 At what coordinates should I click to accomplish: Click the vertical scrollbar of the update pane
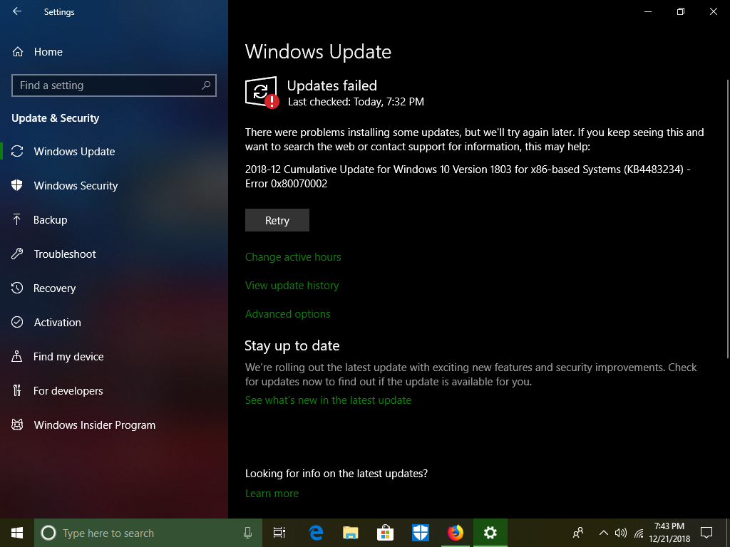tap(728, 219)
